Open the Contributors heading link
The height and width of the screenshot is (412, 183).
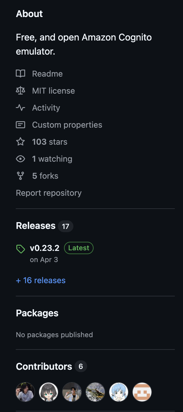click(44, 367)
